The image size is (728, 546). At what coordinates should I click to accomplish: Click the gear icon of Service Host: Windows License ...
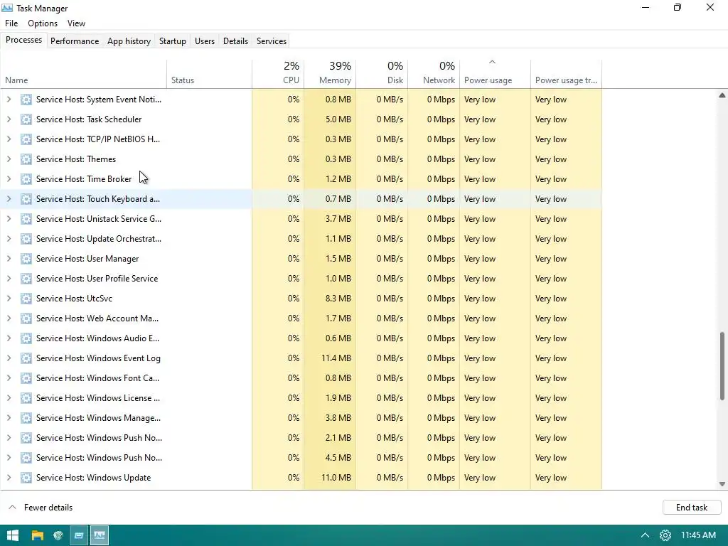coord(26,398)
